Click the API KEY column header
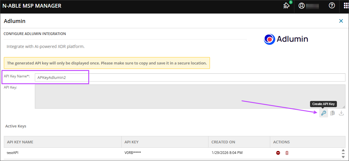Image resolution: width=349 pixels, height=161 pixels. [x=131, y=142]
